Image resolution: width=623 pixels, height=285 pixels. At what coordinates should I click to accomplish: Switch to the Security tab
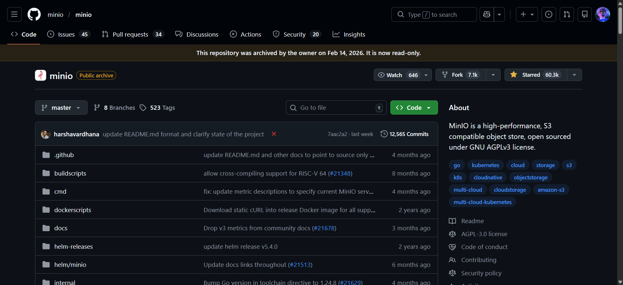[x=297, y=34]
